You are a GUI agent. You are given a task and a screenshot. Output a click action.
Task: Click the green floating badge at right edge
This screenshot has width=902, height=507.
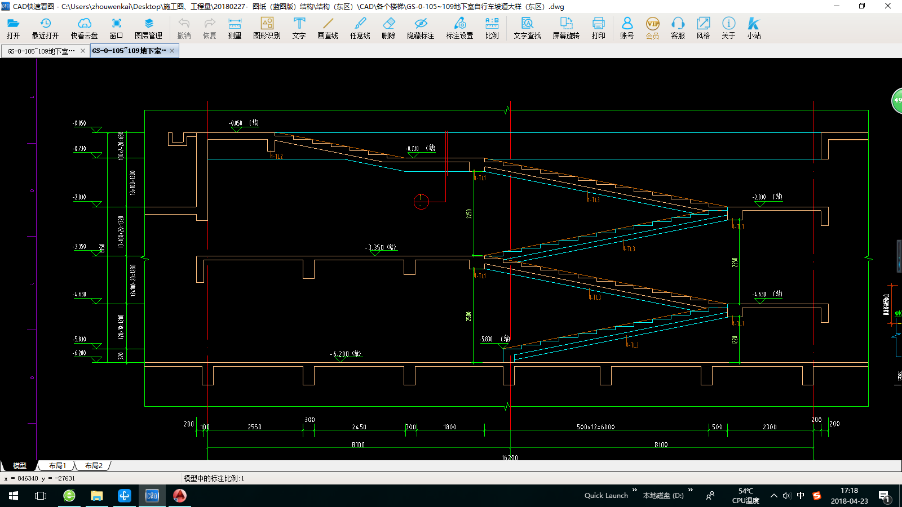pyautogui.click(x=896, y=101)
